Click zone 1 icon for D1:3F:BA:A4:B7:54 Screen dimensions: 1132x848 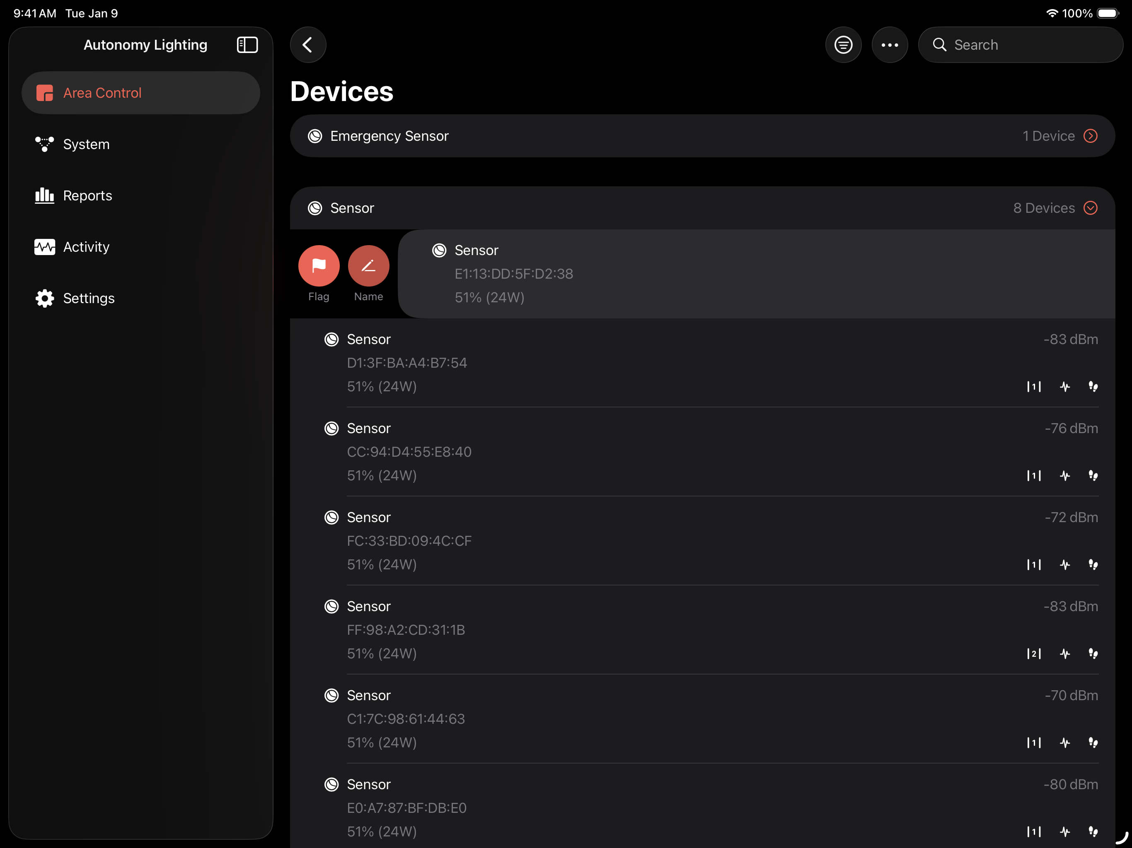[1034, 387]
